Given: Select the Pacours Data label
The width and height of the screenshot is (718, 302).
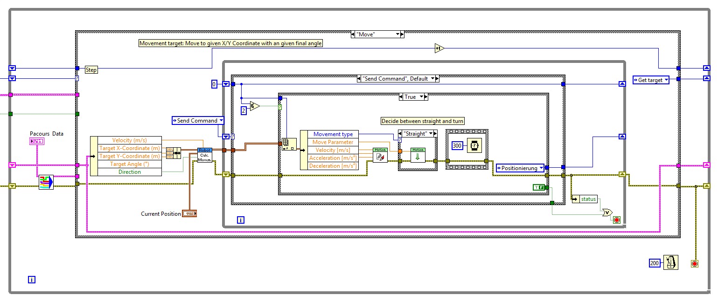Looking at the screenshot, I should click(x=46, y=133).
